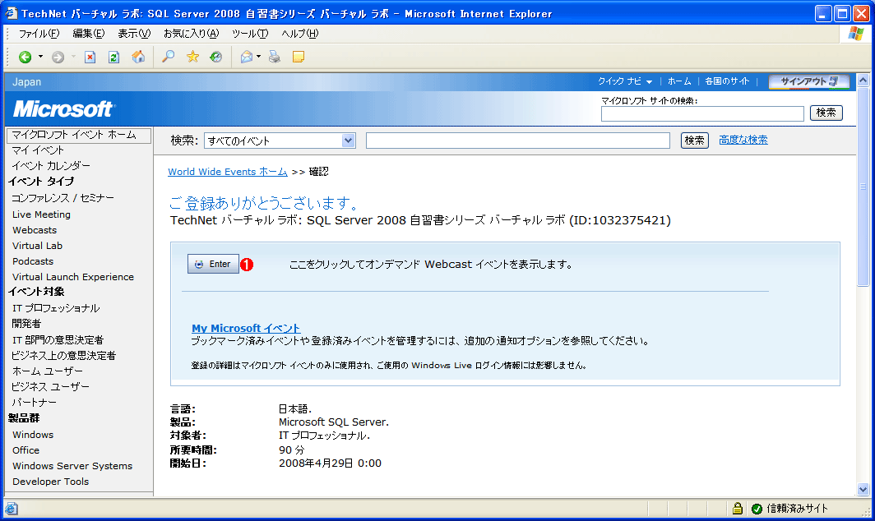Open the お気に入り menu

point(192,34)
